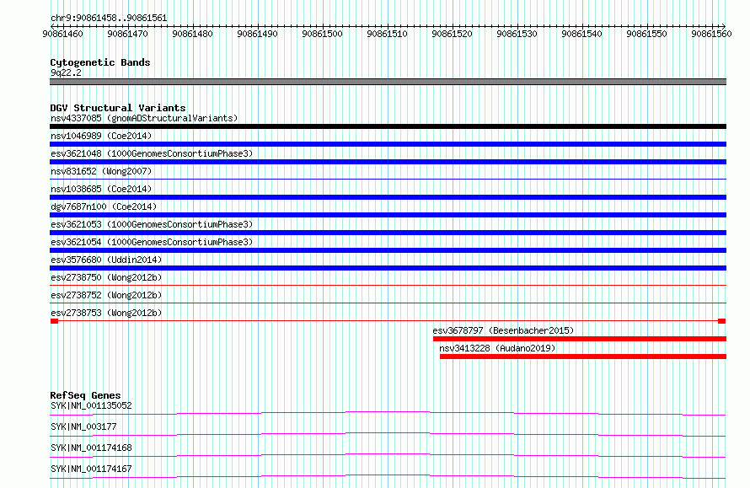Open variant esv2738750 (Wong2012b) label
This screenshot has height=488, width=750.
tap(106, 277)
